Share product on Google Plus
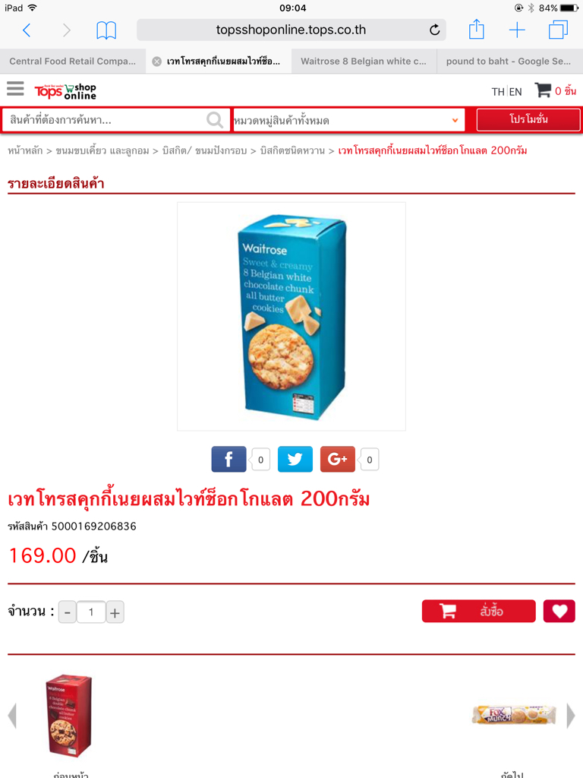This screenshot has height=778, width=583. 338,459
